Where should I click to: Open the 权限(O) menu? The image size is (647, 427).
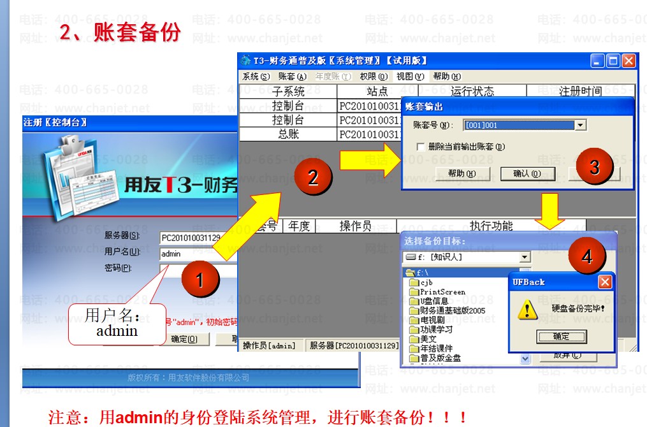[374, 76]
